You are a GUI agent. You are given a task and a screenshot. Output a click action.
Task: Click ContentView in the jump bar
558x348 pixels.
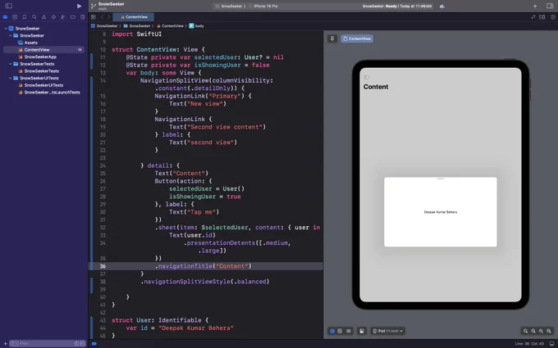click(x=170, y=26)
